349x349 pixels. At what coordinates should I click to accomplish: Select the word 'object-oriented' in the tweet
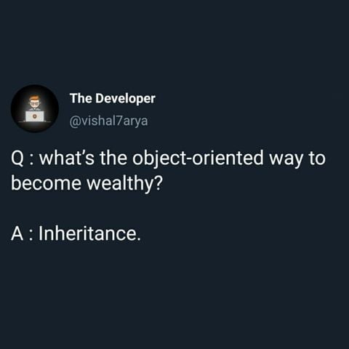[198, 158]
